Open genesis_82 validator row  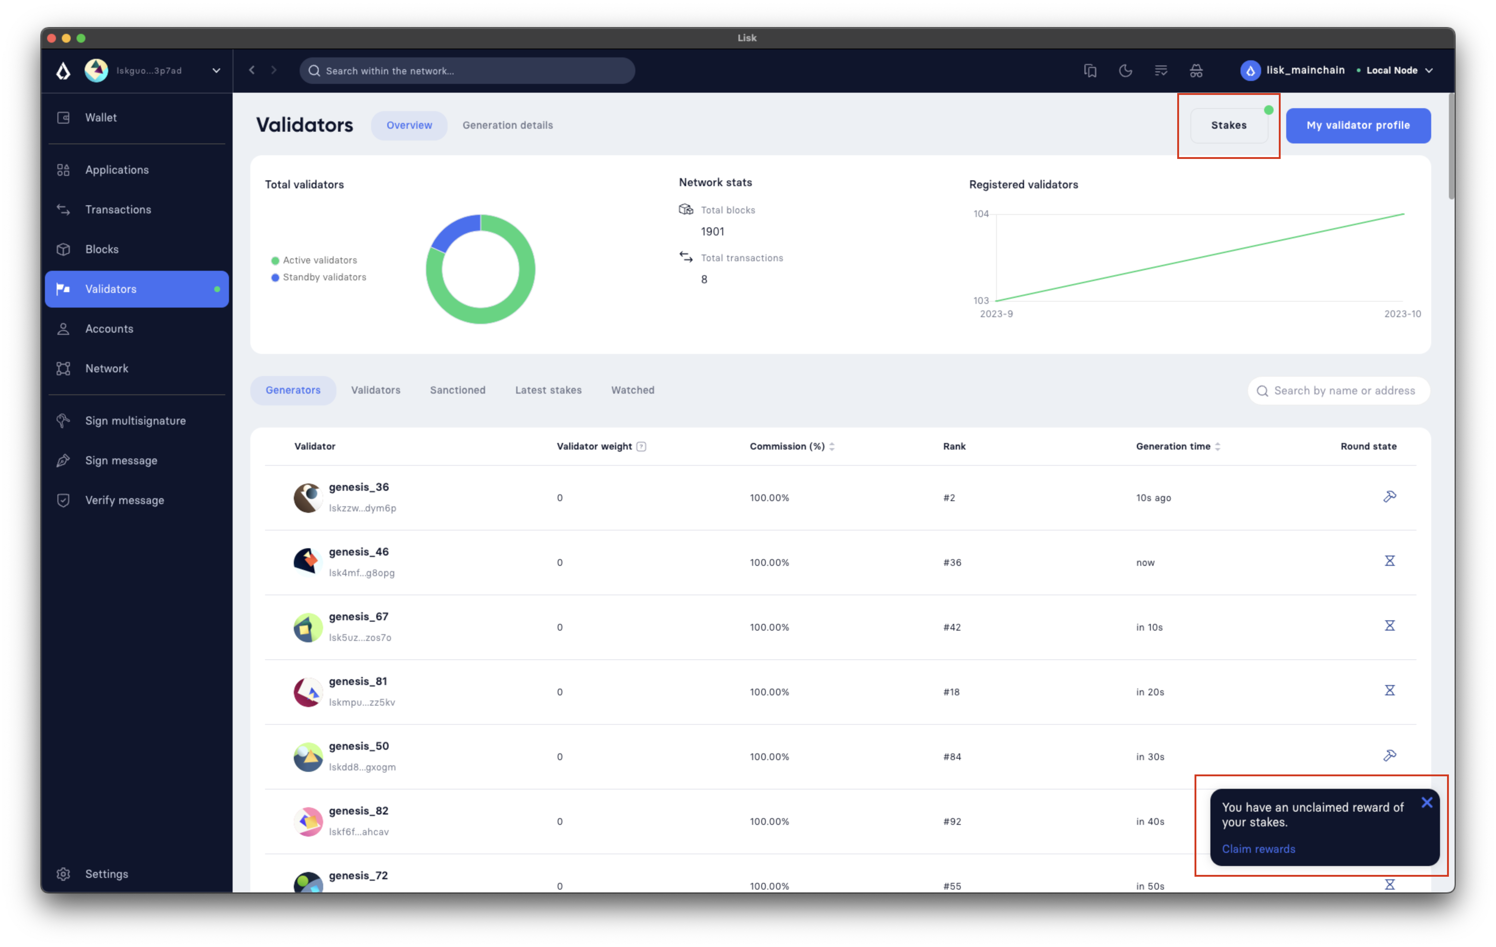840,821
